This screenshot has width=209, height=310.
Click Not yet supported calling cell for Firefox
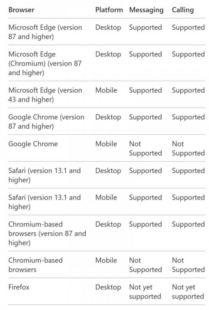(188, 292)
